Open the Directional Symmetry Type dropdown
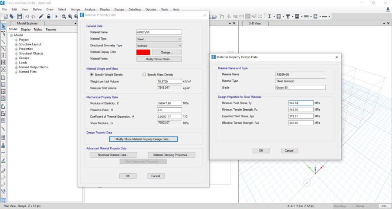 pos(159,46)
